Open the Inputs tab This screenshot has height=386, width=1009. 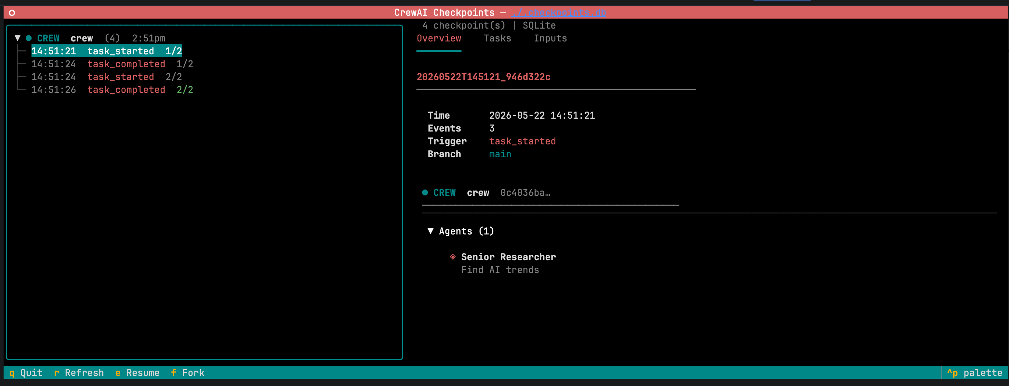coord(550,38)
